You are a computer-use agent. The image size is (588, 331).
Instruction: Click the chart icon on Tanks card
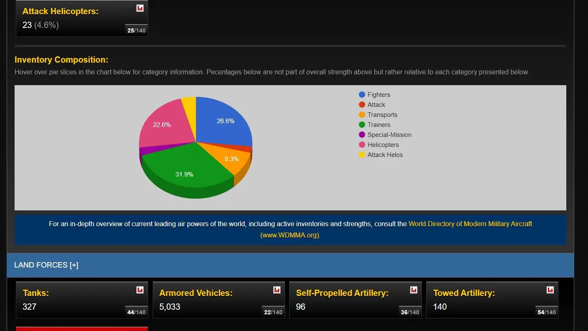pyautogui.click(x=140, y=290)
